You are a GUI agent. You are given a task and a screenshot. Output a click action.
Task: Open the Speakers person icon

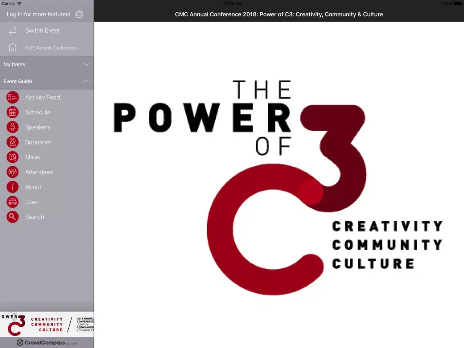pos(12,127)
